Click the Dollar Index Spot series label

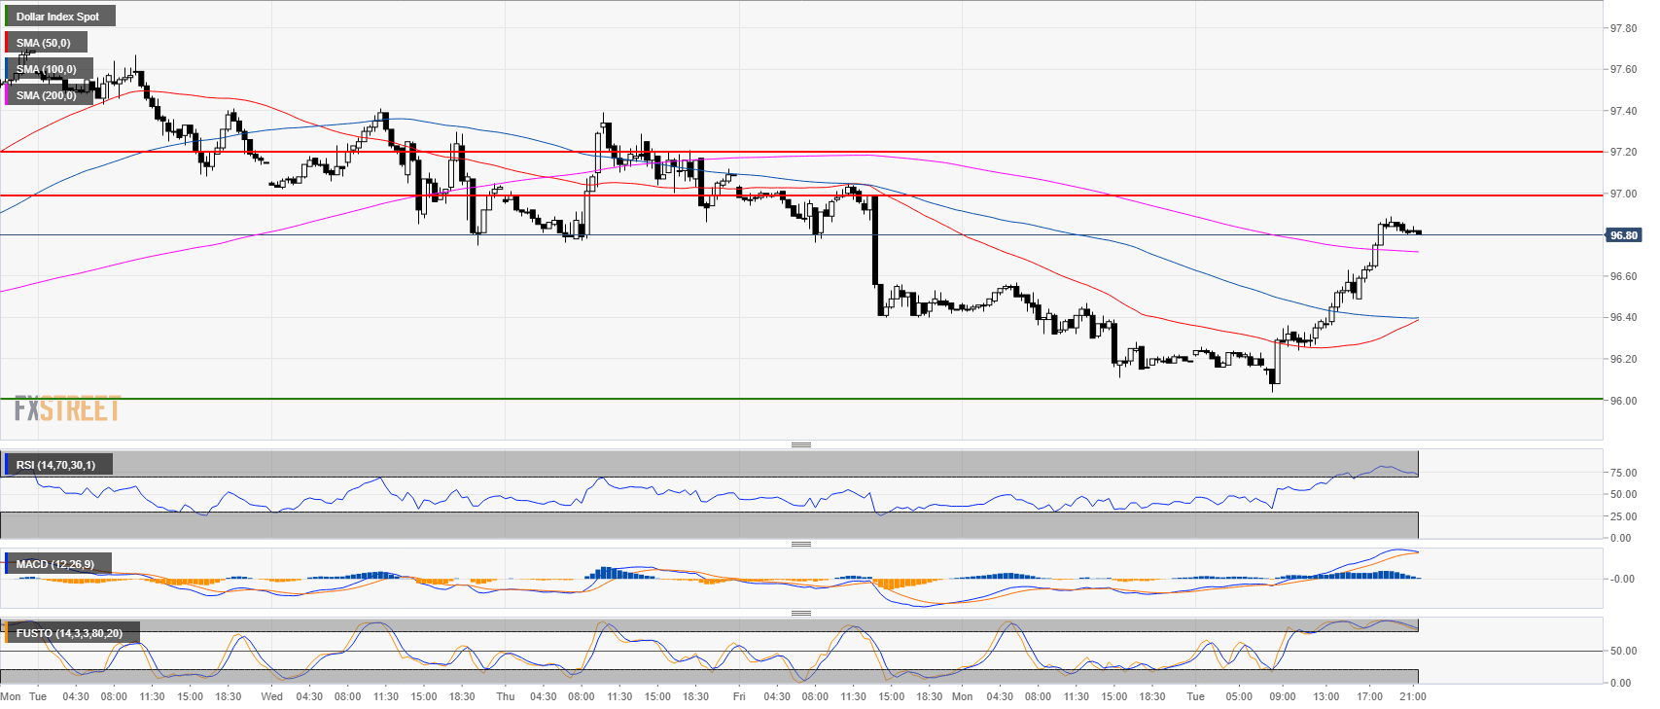58,17
